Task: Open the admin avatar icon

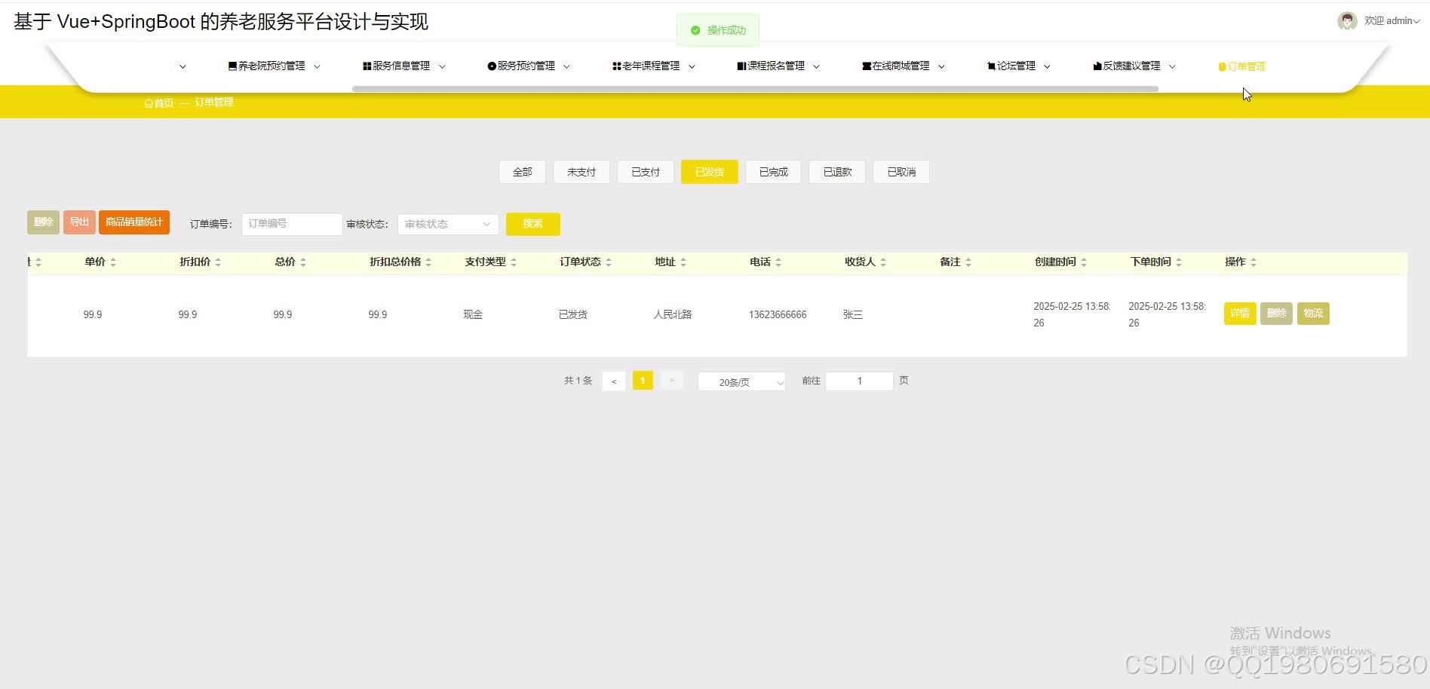Action: [1347, 20]
